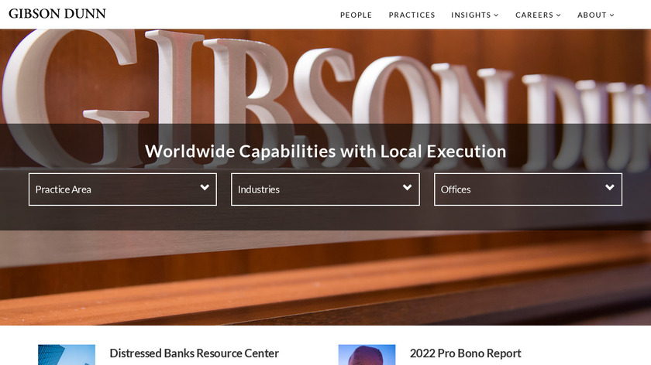Expand the About chevron arrow

click(x=612, y=15)
